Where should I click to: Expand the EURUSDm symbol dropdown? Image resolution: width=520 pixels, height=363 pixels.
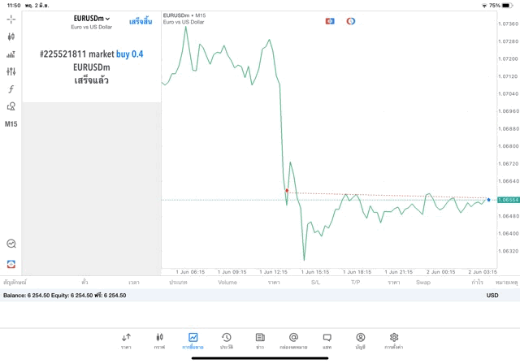tap(91, 19)
